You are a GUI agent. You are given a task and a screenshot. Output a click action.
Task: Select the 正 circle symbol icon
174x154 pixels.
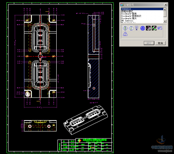[x=131, y=28]
